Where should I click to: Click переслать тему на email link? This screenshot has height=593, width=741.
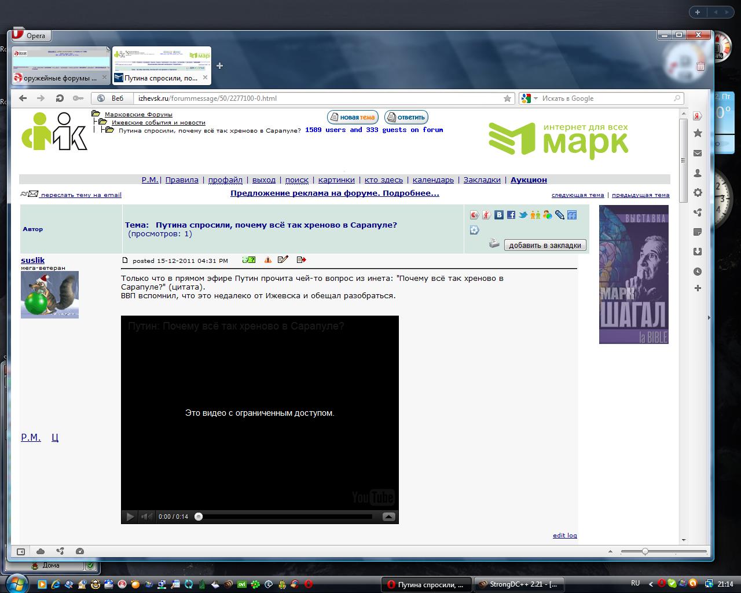click(81, 195)
